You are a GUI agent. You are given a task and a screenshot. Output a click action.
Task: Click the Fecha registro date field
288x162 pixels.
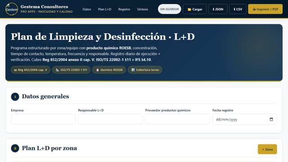pos(245,119)
